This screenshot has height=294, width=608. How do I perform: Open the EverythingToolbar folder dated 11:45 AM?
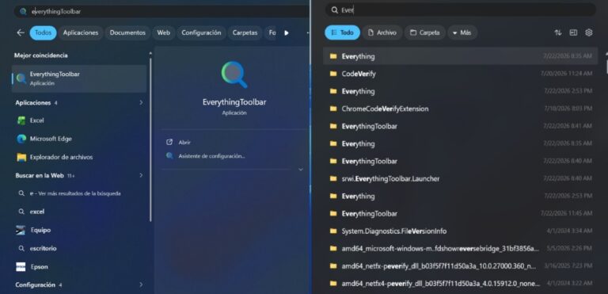[460, 214]
